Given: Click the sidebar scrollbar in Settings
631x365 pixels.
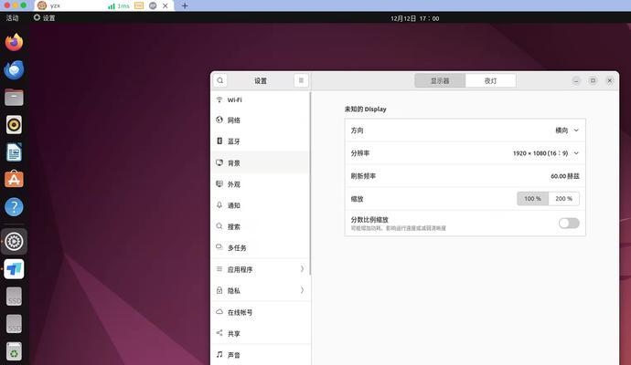Looking at the screenshot, I should coord(310,183).
